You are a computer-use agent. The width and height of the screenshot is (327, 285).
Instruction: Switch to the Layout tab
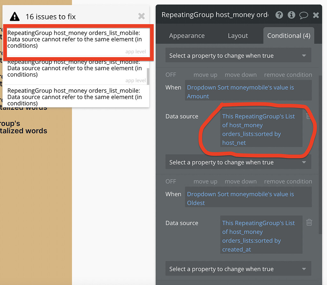238,35
